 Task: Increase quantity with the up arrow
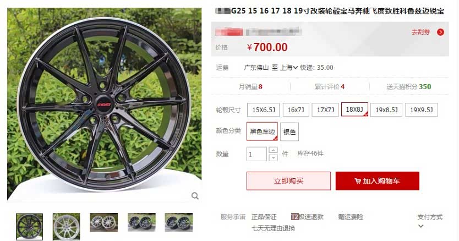click(x=273, y=150)
